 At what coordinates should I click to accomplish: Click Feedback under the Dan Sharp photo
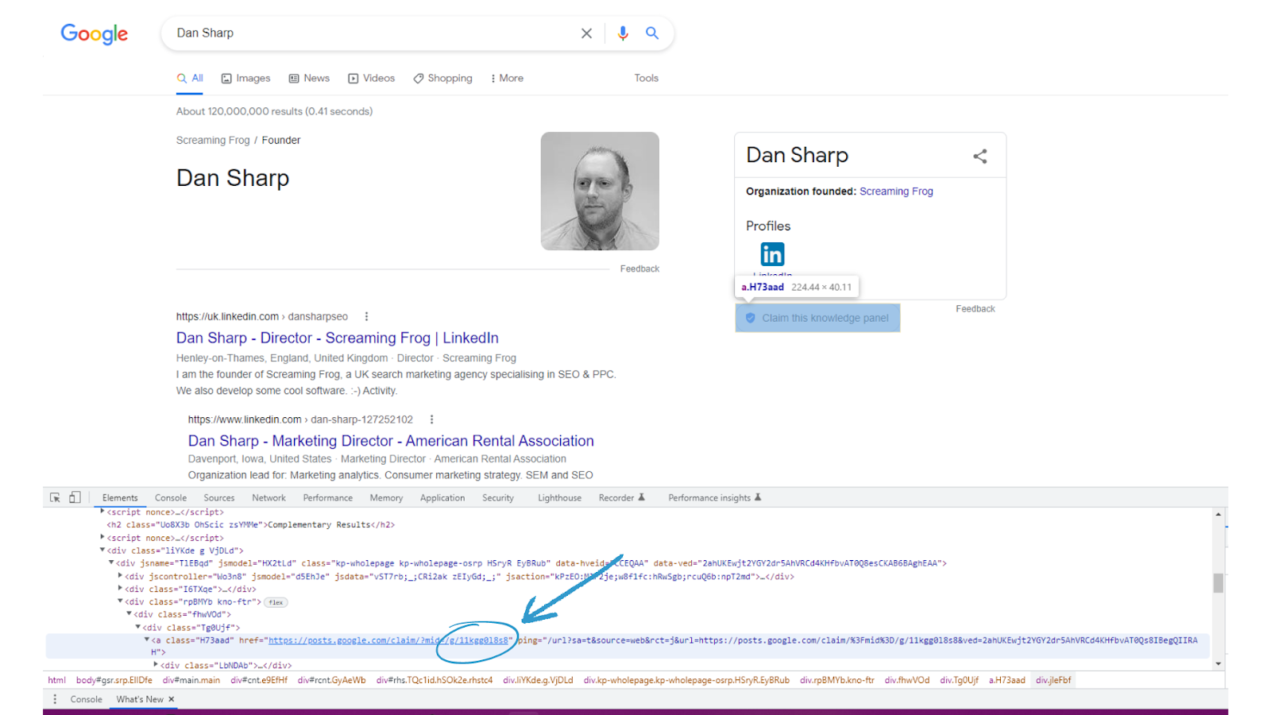coord(639,269)
